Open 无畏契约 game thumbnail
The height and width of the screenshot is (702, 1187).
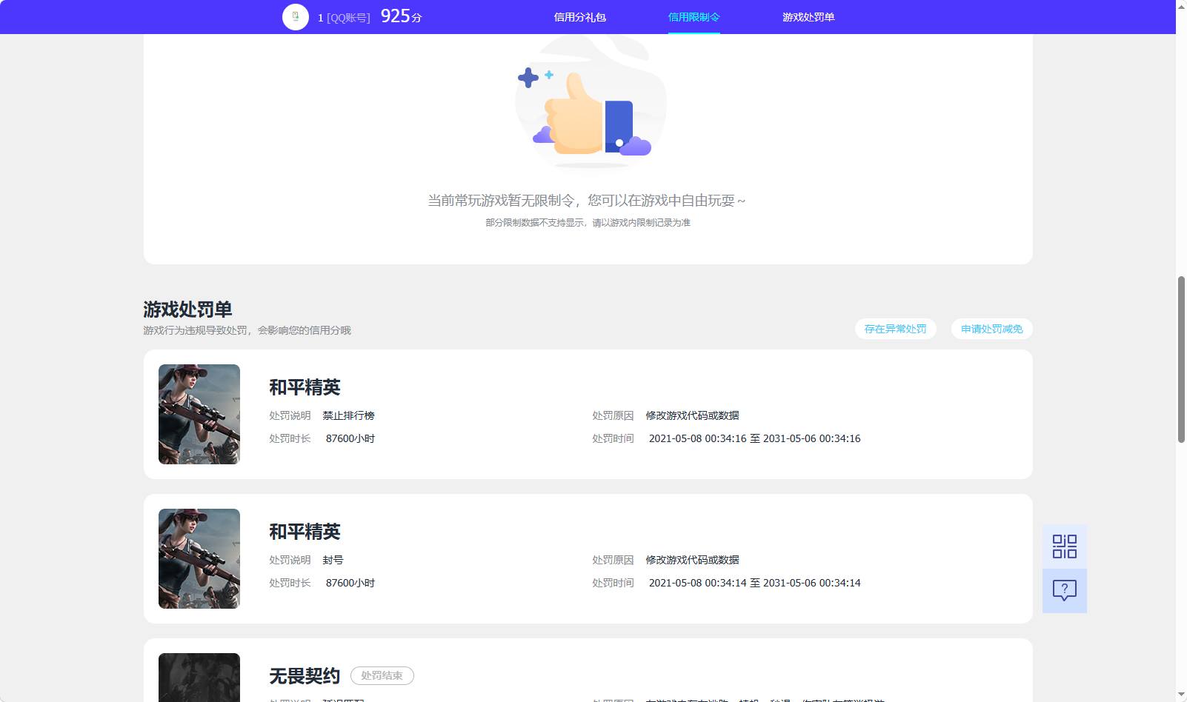199,678
